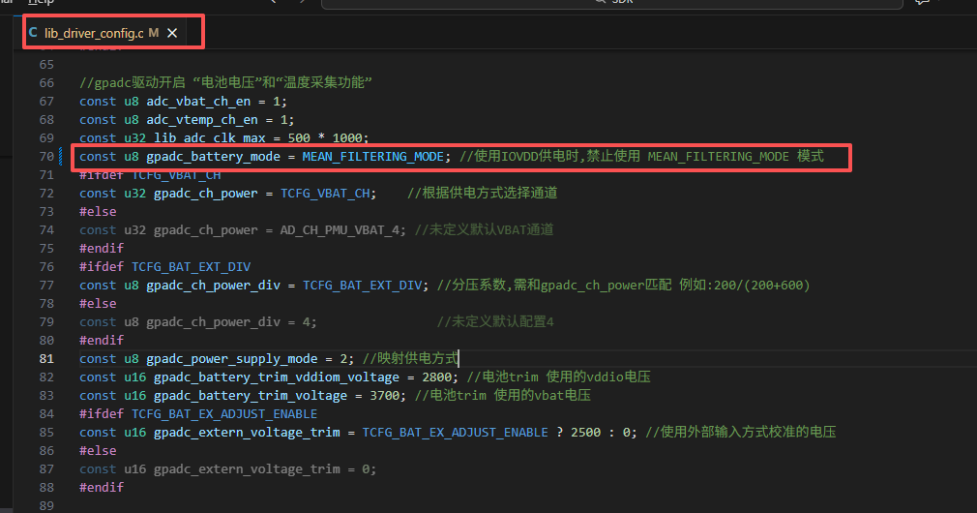Image resolution: width=977 pixels, height=513 pixels.
Task: Click gpadc_extern_voltage_trim name on line 87
Action: tap(247, 468)
